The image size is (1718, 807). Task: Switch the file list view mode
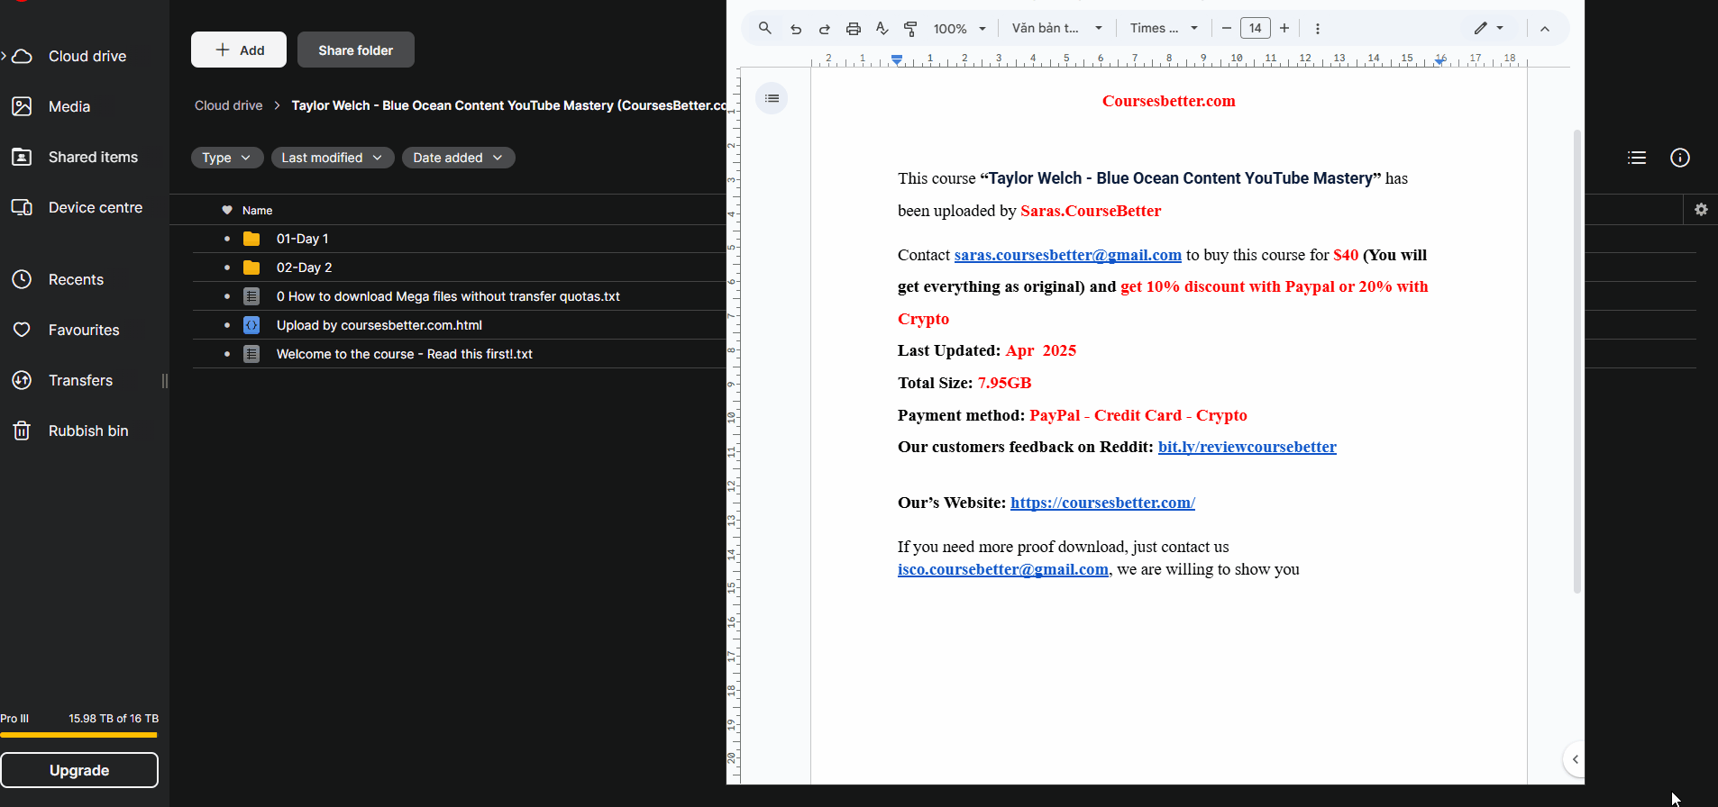coord(1637,158)
